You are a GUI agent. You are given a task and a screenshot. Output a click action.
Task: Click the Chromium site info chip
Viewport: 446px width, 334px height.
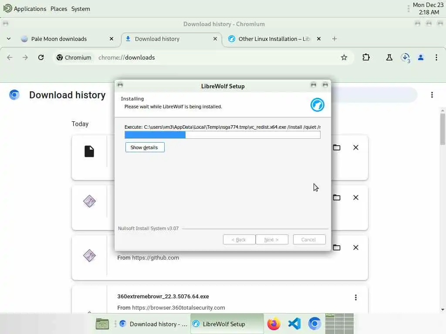74,57
